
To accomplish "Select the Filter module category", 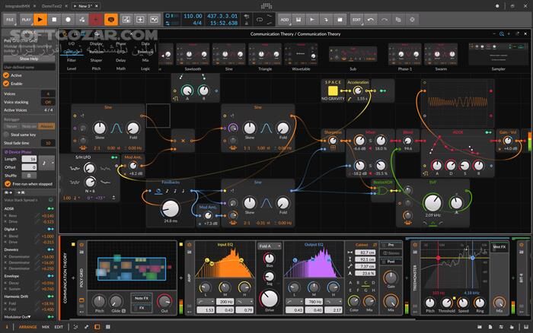I will 72,60.
